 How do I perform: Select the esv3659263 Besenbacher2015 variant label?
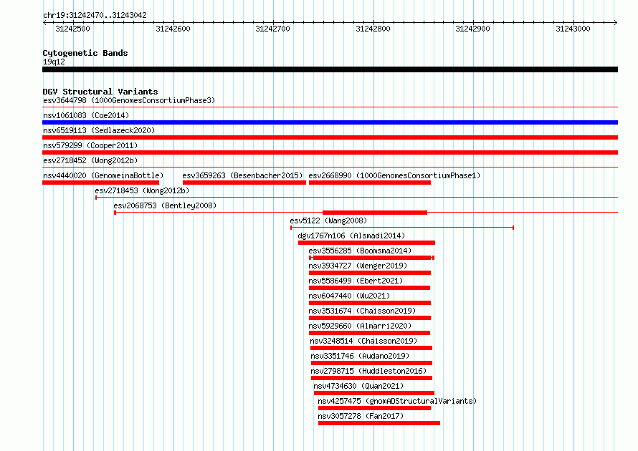tap(242, 175)
